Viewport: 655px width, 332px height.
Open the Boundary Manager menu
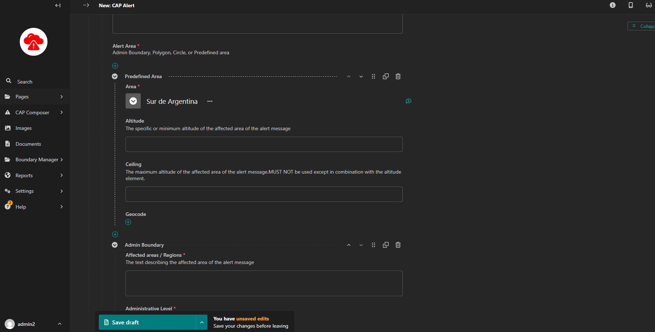click(x=35, y=159)
